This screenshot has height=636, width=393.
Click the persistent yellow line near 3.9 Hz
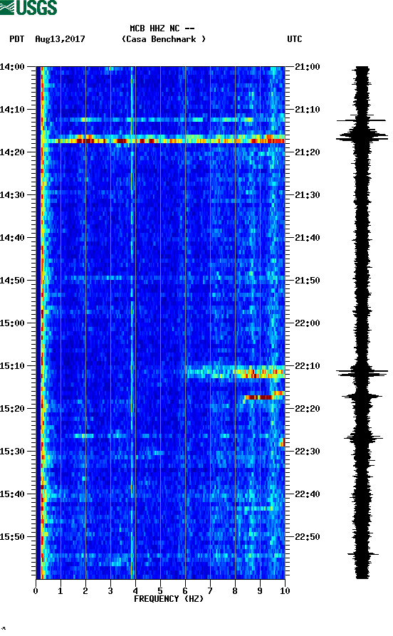(x=132, y=323)
